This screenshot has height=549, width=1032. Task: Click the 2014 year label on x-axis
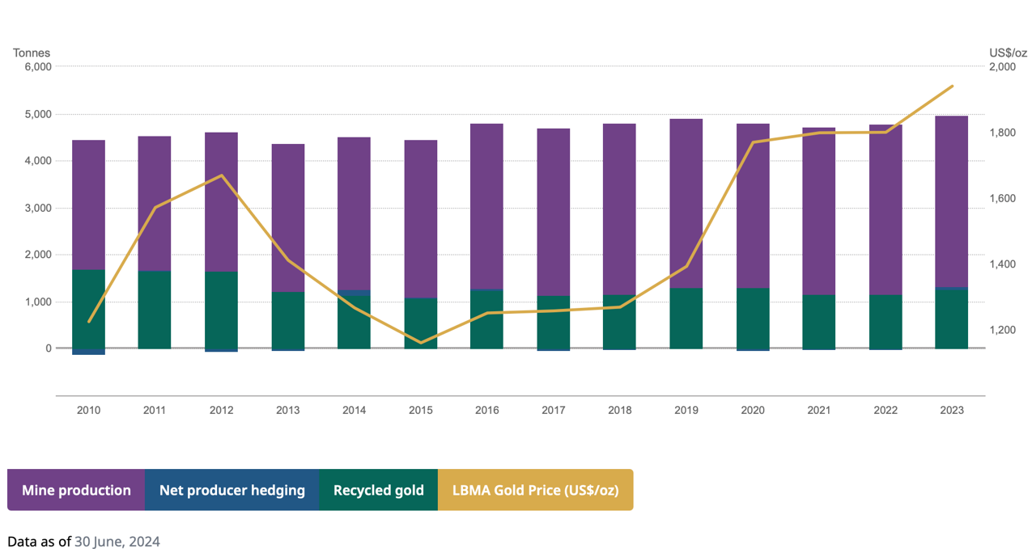pos(354,410)
